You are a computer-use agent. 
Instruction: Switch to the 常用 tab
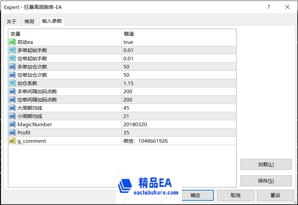30,21
